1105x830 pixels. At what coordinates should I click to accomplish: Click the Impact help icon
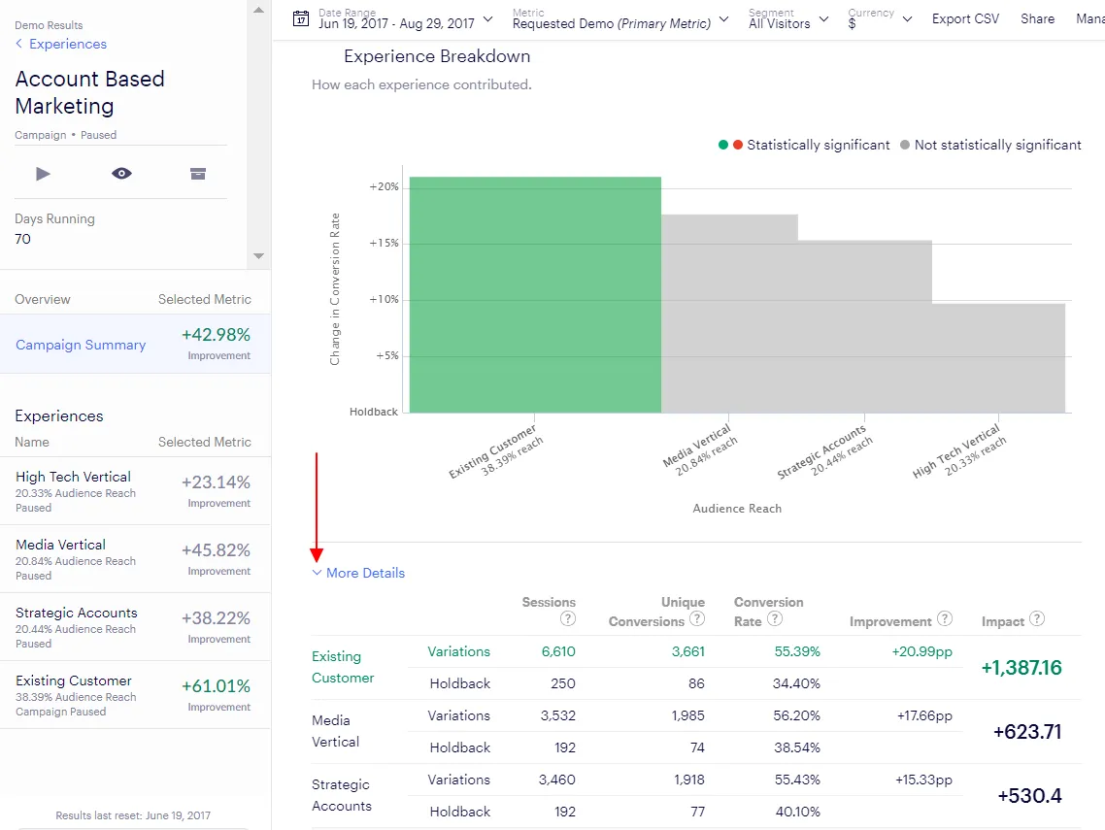(1037, 618)
